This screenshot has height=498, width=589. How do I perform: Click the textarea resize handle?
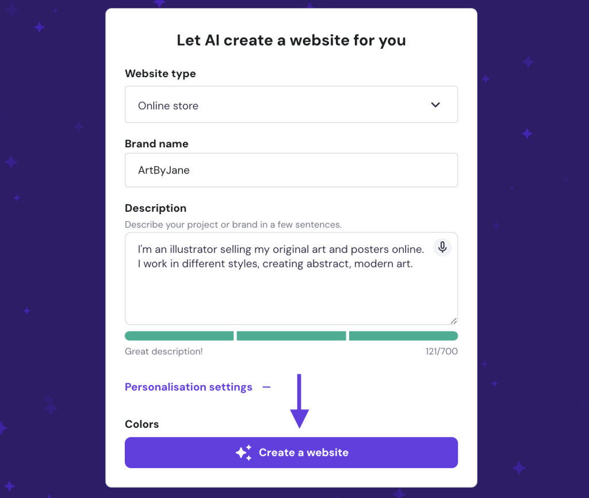tap(454, 321)
